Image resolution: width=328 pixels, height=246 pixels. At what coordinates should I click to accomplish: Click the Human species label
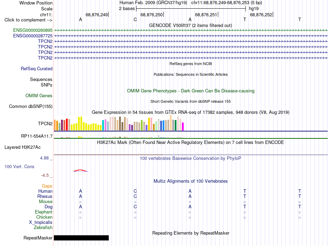pyautogui.click(x=45, y=191)
